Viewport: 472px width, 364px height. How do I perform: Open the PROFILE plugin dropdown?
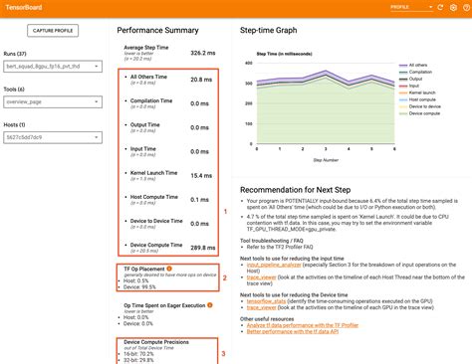click(411, 7)
